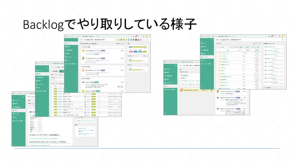Open フィルタ menu in project home top bar
The image size is (294, 165).
(x=97, y=36)
